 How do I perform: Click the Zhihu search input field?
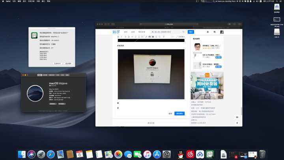[166, 32]
